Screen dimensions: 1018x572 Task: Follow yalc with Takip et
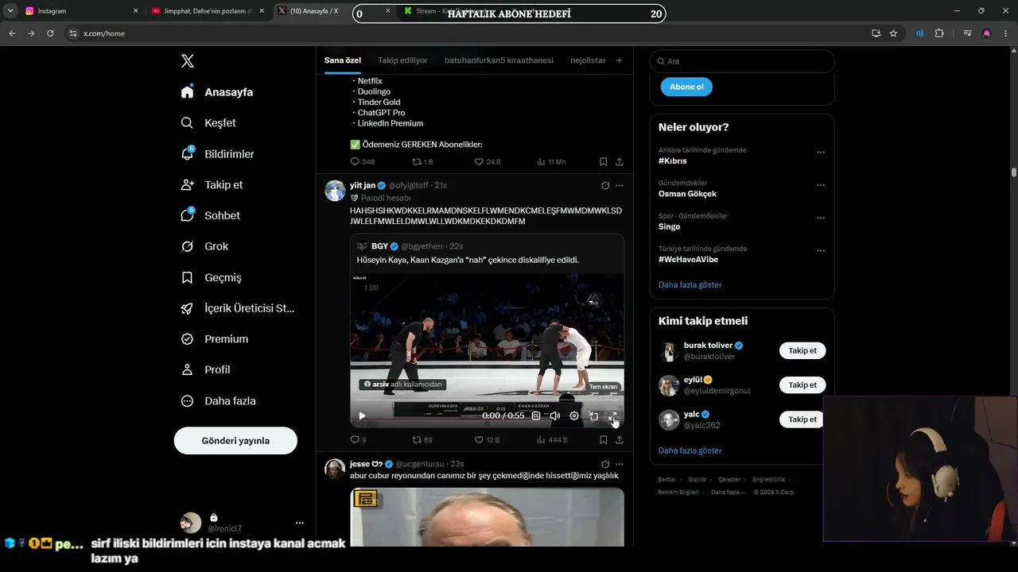coord(802,419)
